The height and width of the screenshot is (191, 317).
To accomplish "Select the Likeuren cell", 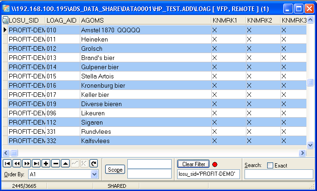I will [145, 113].
